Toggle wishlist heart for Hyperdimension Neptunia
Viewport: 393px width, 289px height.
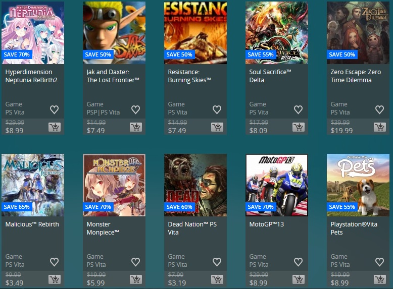[54, 109]
